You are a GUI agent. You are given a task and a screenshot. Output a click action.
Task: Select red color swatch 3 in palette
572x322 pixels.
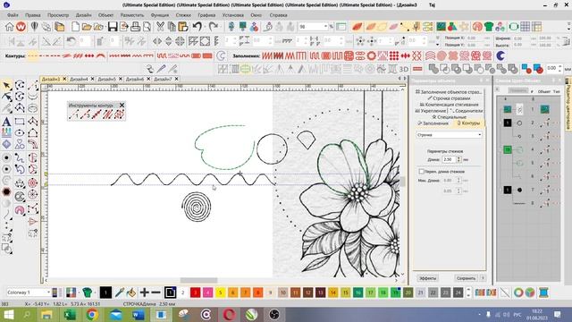tap(195, 292)
